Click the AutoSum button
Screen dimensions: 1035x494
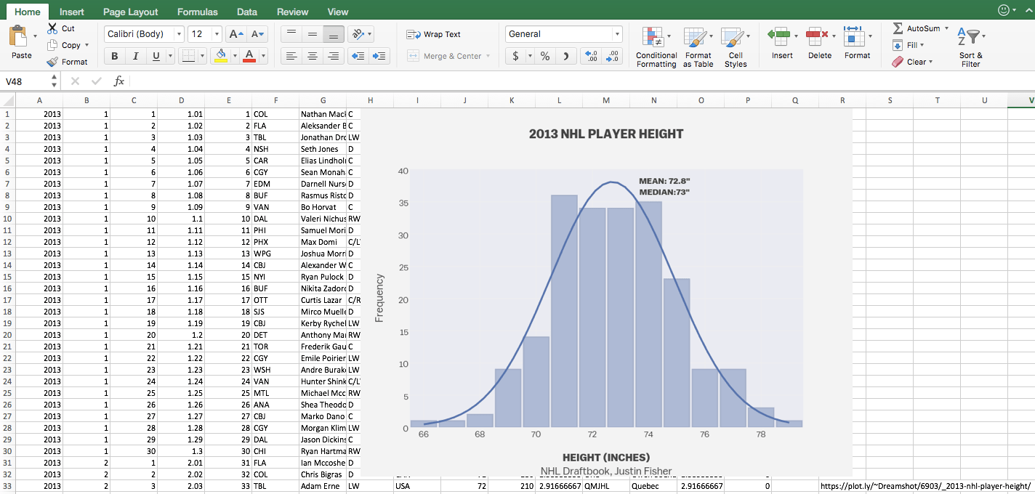(x=915, y=28)
